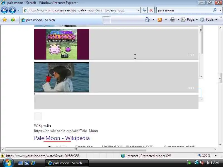Open the Tools menu
Viewport: 223px width, 167px height.
[209, 19]
